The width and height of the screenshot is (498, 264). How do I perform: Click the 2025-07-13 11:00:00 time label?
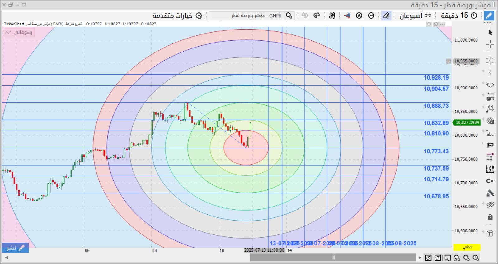pos(264,250)
